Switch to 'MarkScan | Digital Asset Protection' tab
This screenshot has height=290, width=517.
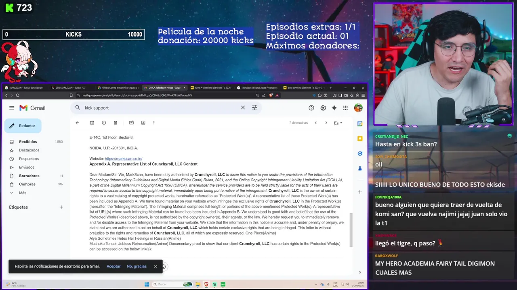[258, 87]
